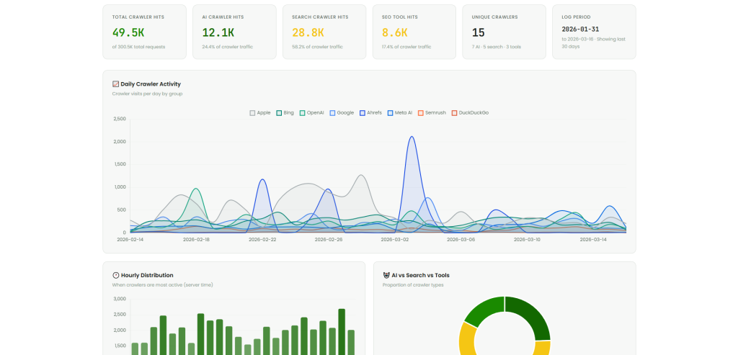Viewport: 738px width, 355px height.
Task: Click the 2026-02-26 x-axis date label
Action: click(328, 239)
